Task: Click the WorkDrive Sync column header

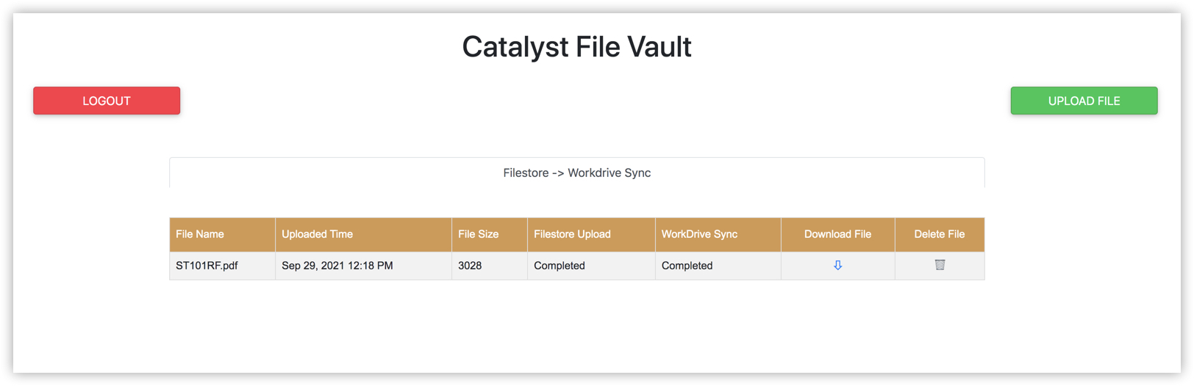Action: [x=699, y=234]
